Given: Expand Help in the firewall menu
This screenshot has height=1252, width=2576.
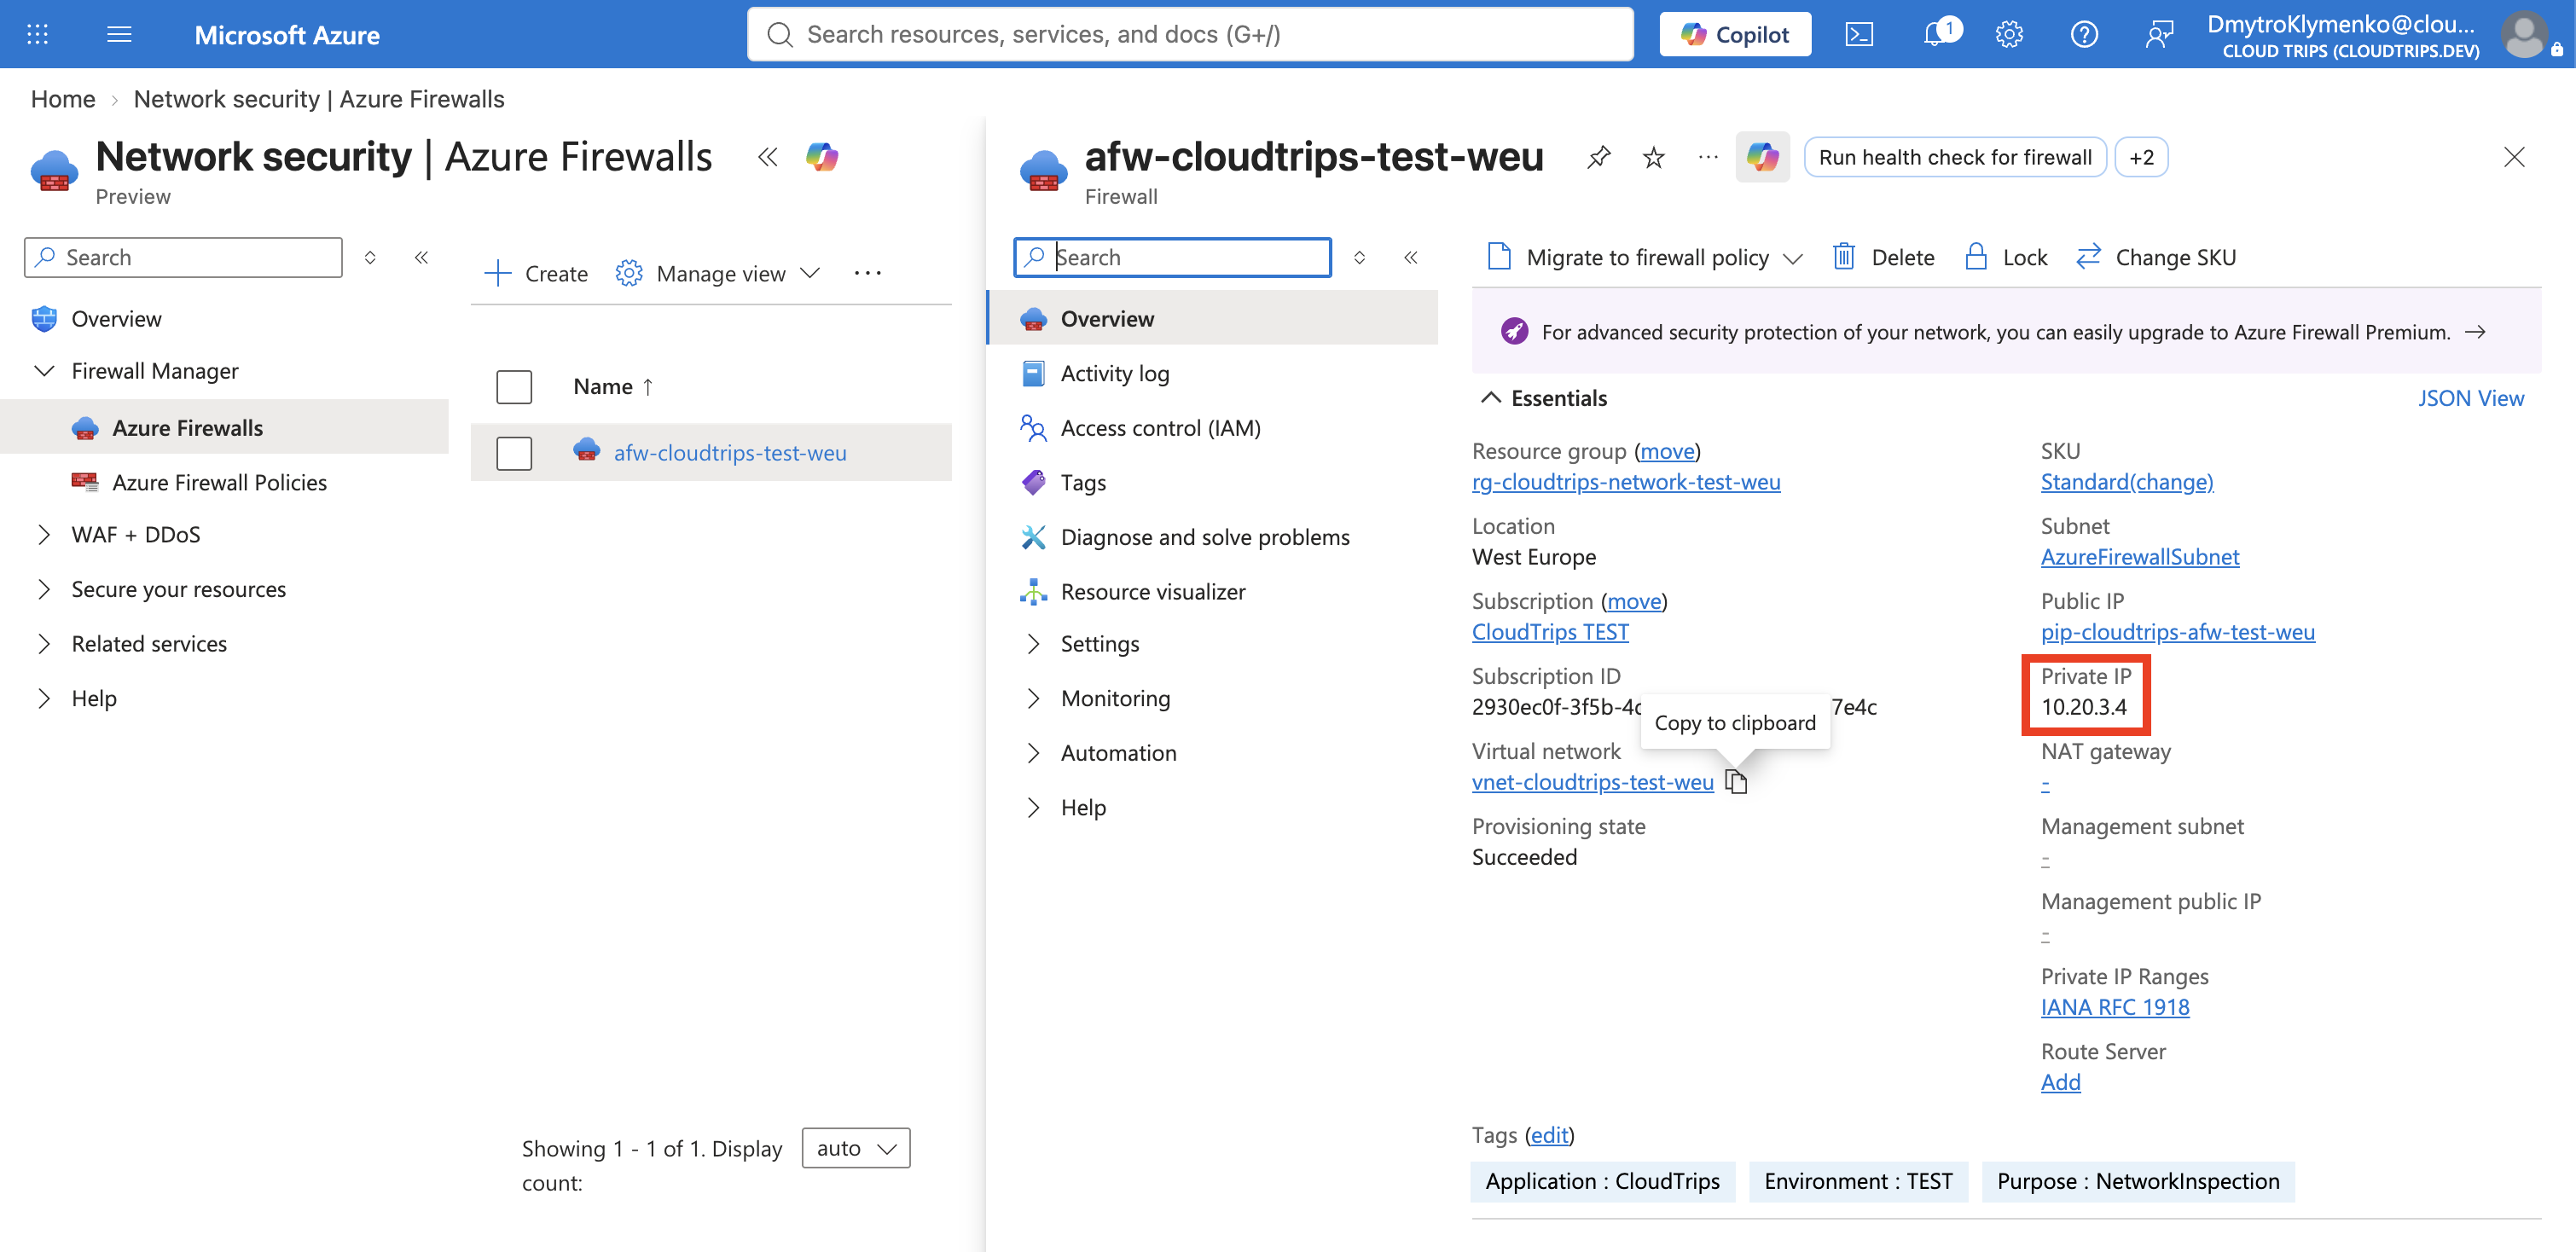Looking at the screenshot, I should coord(1033,807).
